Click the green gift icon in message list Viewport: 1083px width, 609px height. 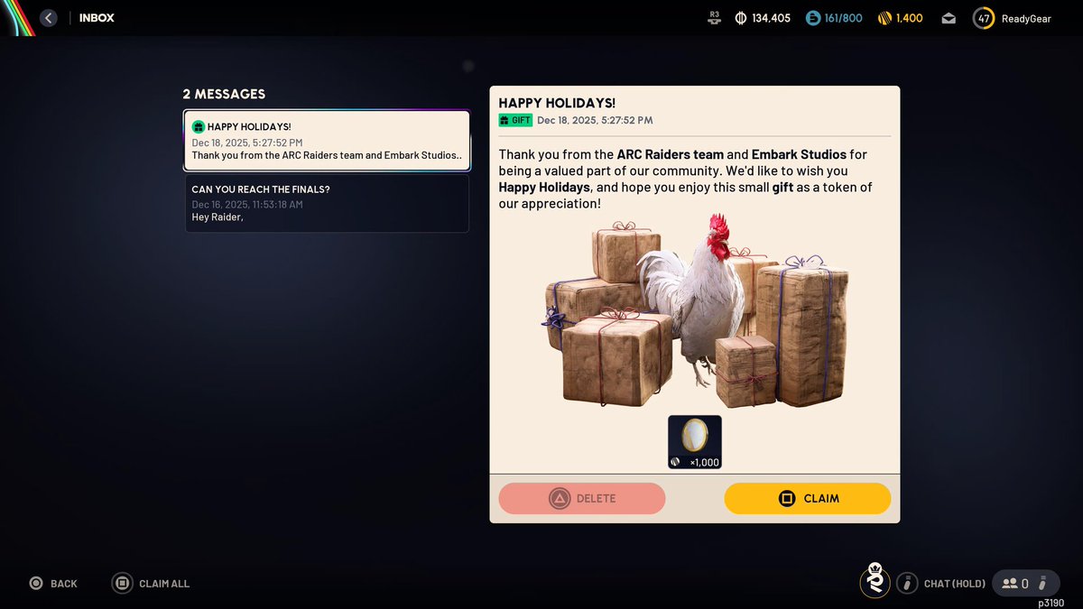pyautogui.click(x=199, y=126)
